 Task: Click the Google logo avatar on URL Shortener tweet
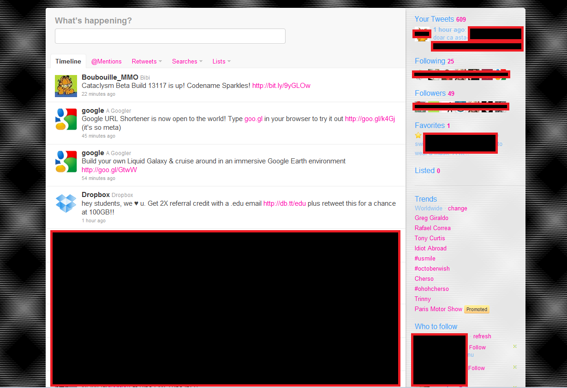pos(66,119)
